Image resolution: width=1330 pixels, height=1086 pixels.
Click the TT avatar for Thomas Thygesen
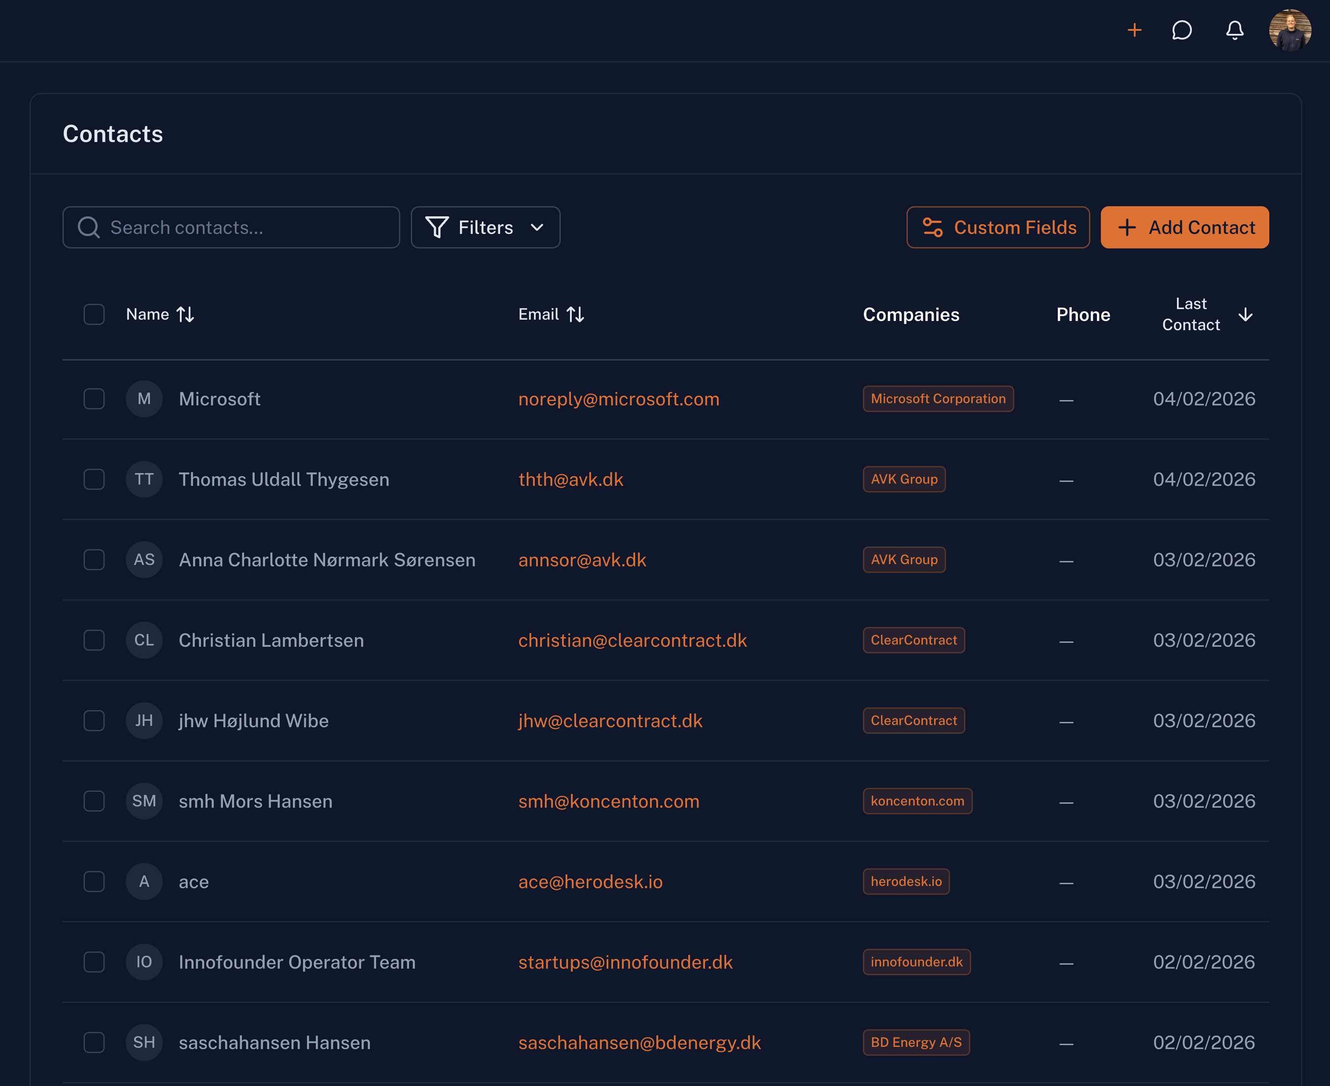[144, 479]
